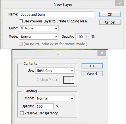Expand the Use dropdown showing 50% Gray
Screen dimensions: 126x124
[x=55, y=71]
